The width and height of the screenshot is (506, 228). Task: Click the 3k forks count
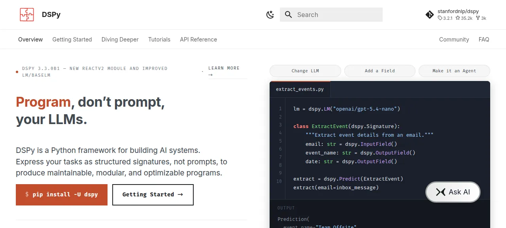pyautogui.click(x=481, y=18)
